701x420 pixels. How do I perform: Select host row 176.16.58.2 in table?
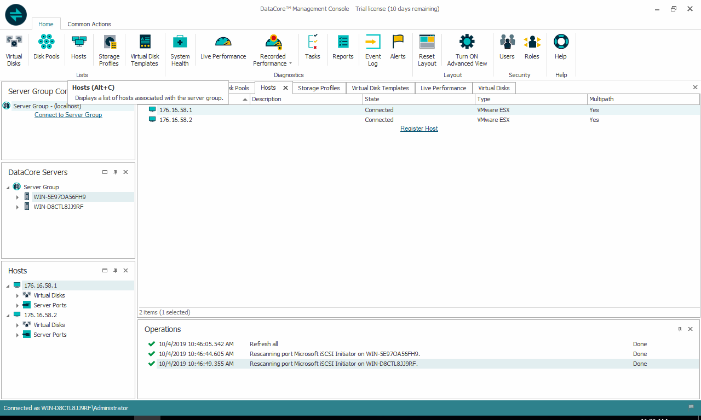click(x=419, y=120)
